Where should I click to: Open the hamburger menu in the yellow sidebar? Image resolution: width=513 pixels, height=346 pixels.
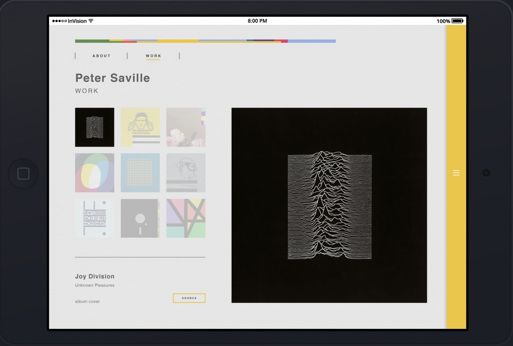point(456,173)
